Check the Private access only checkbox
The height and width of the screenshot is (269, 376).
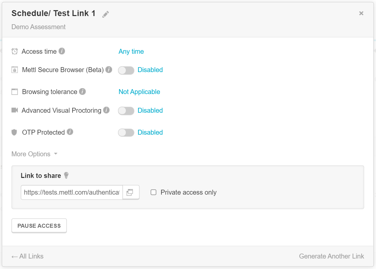[x=153, y=192]
